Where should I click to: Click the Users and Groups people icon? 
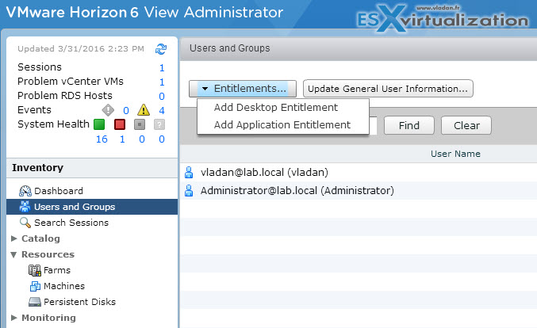tap(25, 207)
